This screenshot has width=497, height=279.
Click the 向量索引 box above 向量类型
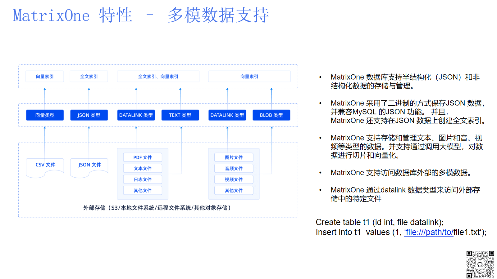pos(45,77)
